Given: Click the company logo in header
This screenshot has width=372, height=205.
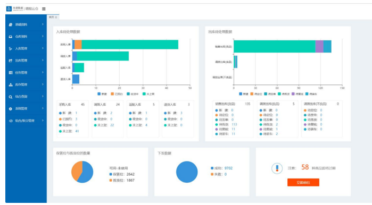Looking at the screenshot, I should click(9, 8).
